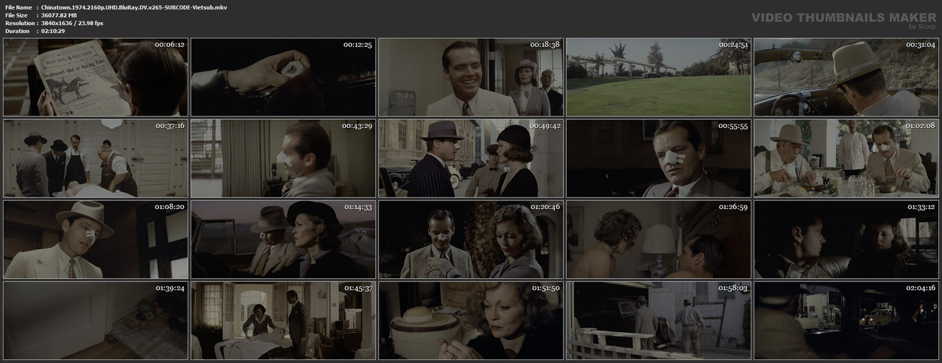Select the thumbnail timestamped 01:14:33
This screenshot has height=363, width=942.
(283, 239)
